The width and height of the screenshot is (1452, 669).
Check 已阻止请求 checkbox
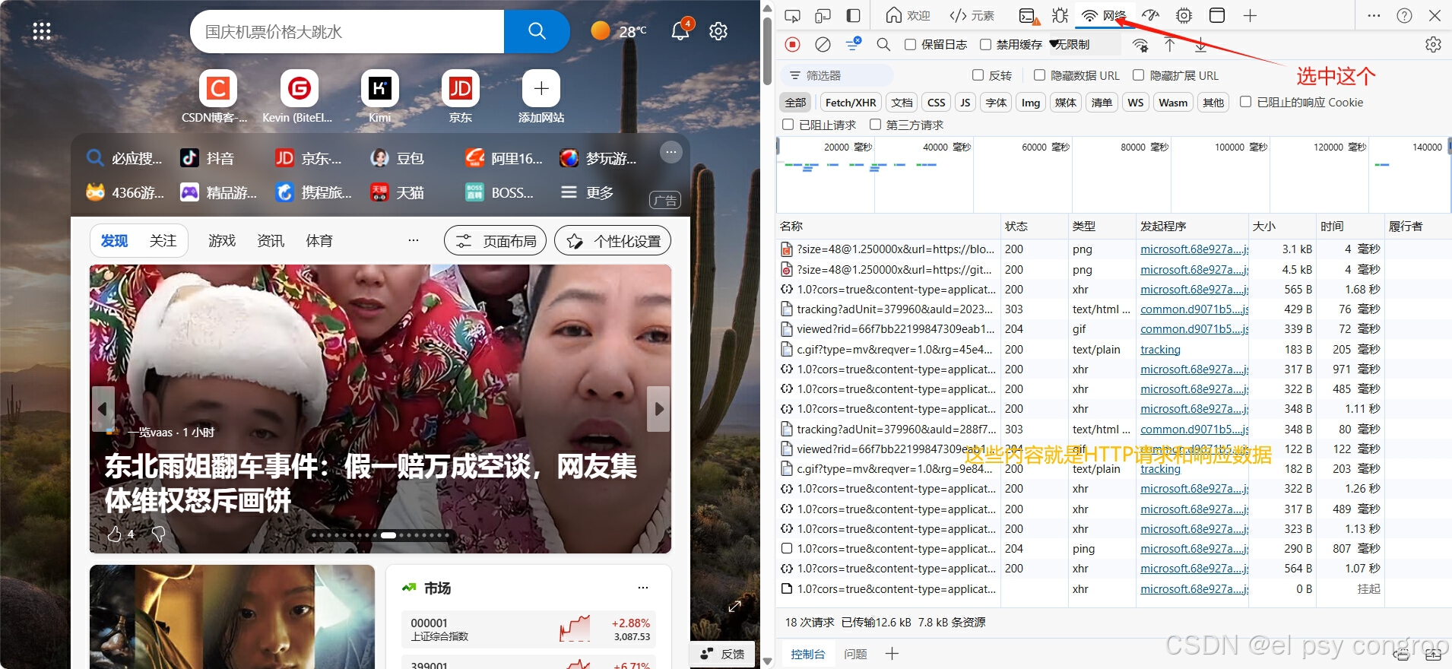tap(788, 124)
